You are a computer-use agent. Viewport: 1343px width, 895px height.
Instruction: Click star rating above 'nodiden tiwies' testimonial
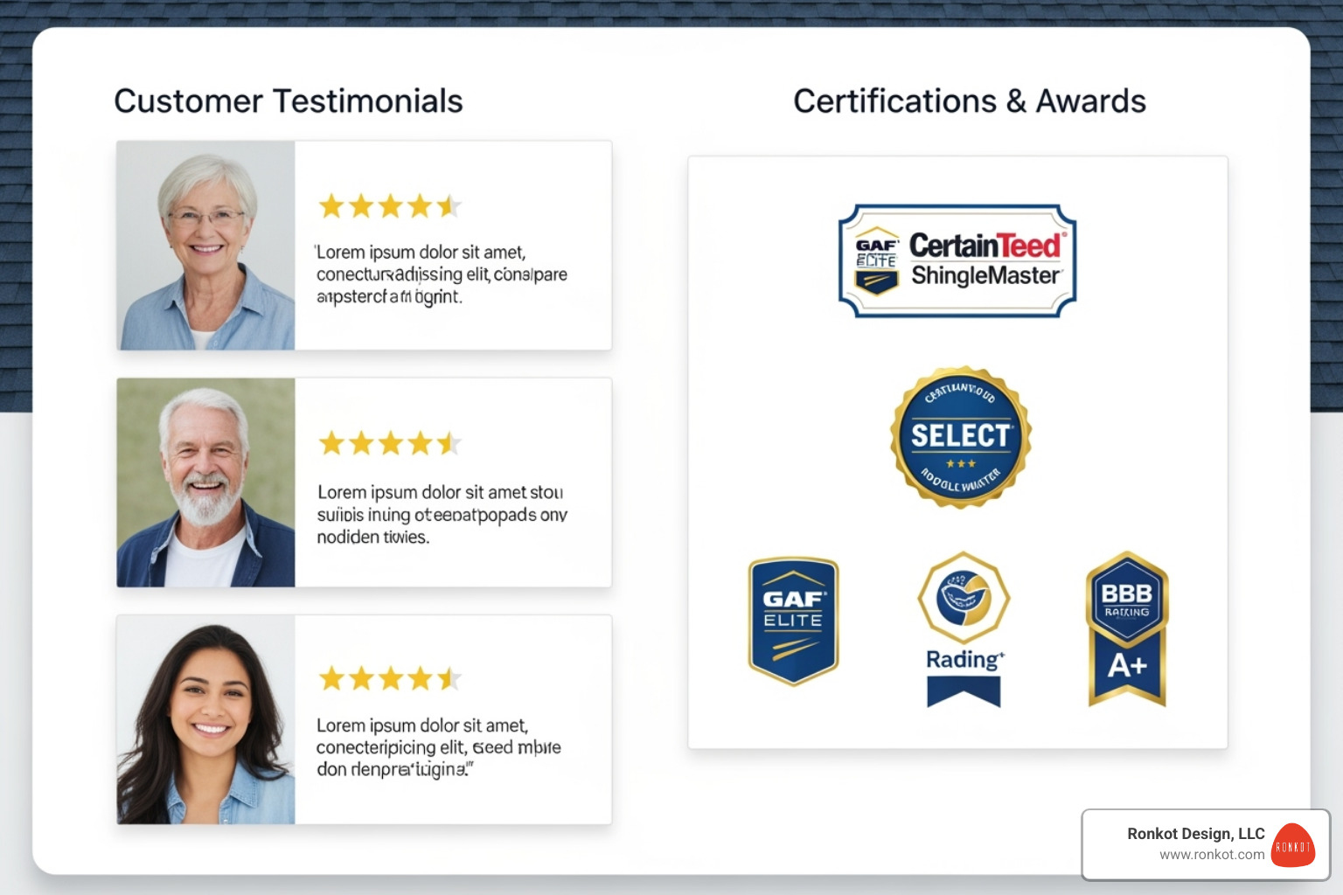pos(390,443)
